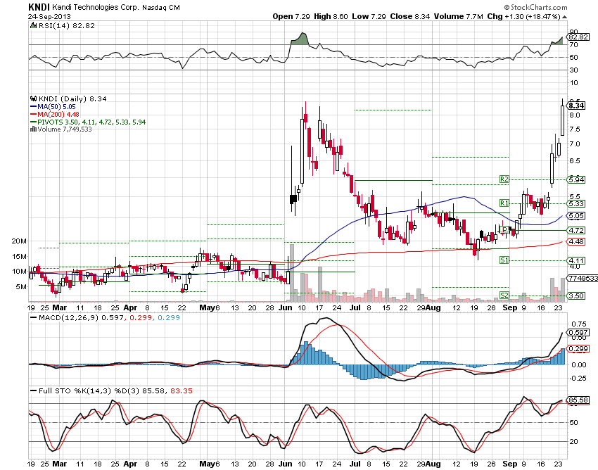Click the volume bars icon in the legend
This screenshot has width=598, height=470.
click(33, 129)
